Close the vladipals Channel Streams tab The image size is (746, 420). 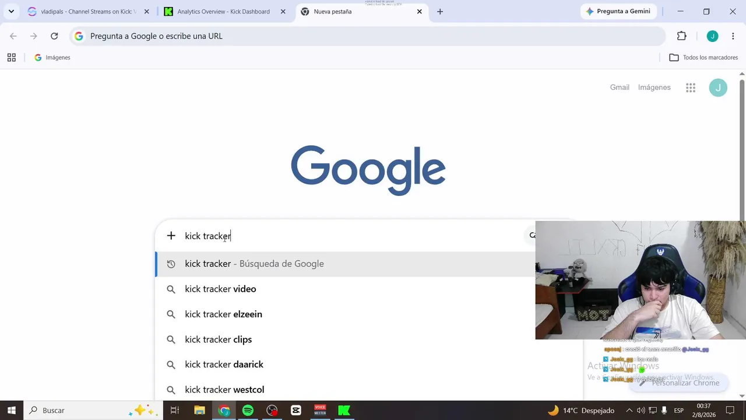pyautogui.click(x=147, y=12)
